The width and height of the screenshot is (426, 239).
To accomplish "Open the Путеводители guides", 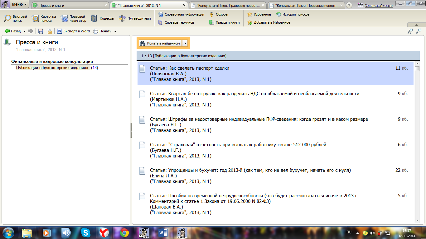I will (135, 18).
